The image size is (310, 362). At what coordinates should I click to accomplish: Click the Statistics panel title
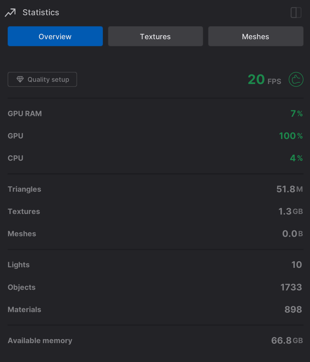41,13
